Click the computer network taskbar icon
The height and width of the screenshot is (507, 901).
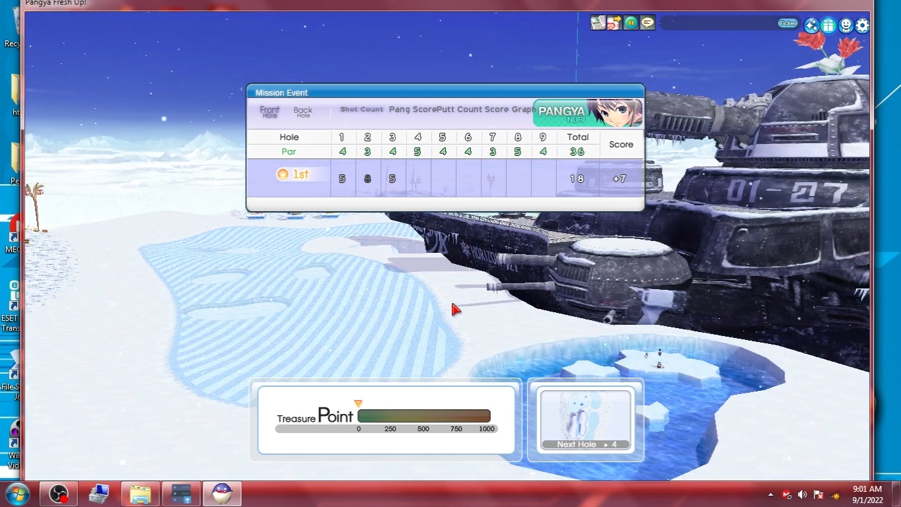point(100,494)
